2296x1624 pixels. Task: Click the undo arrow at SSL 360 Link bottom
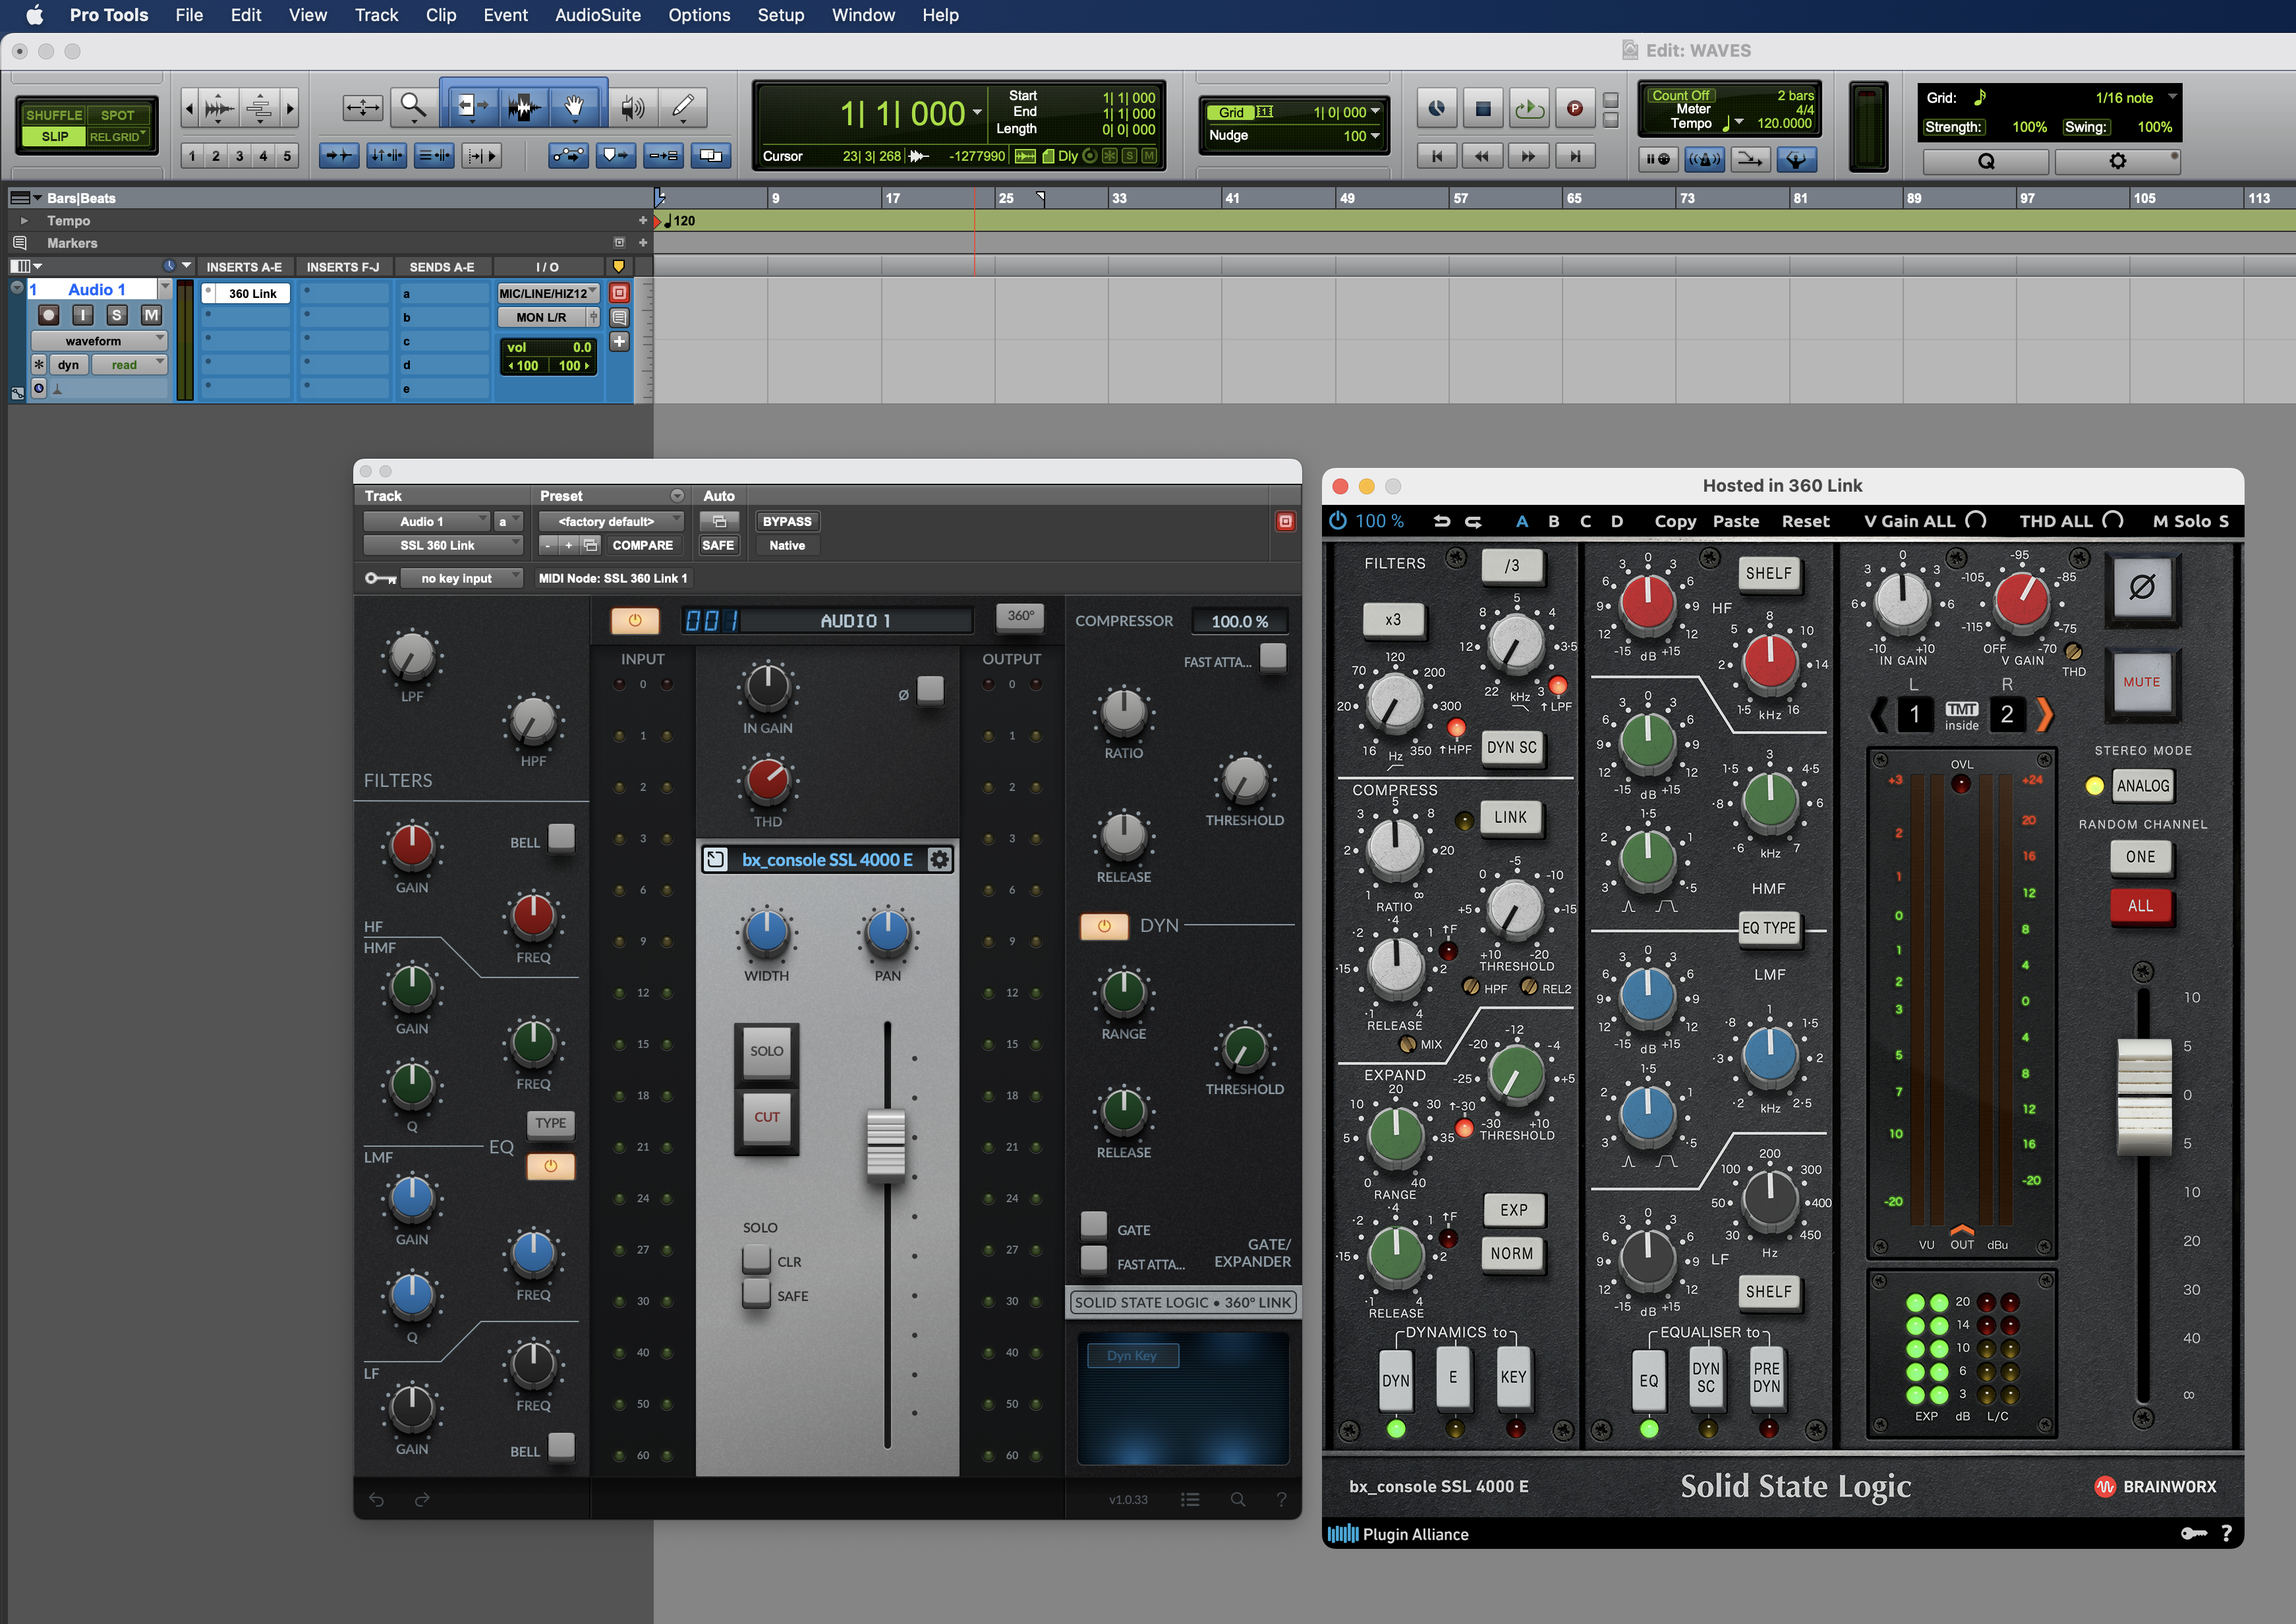(376, 1499)
